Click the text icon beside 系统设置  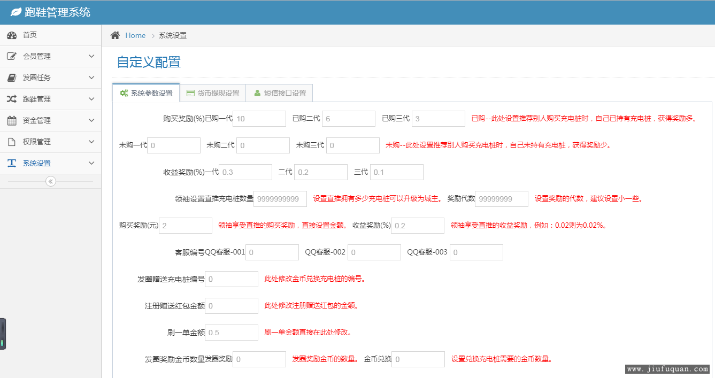coord(12,163)
